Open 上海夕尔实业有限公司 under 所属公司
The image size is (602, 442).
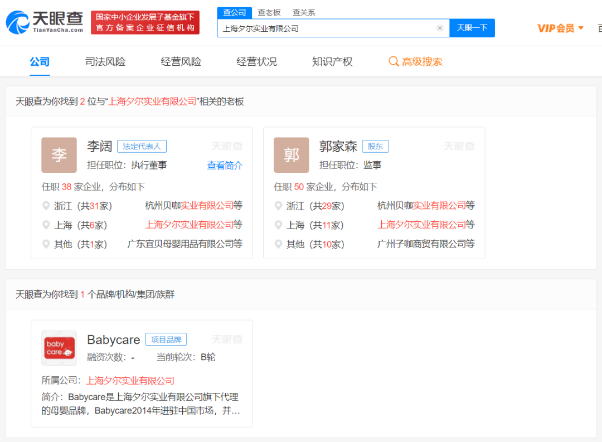(x=129, y=380)
